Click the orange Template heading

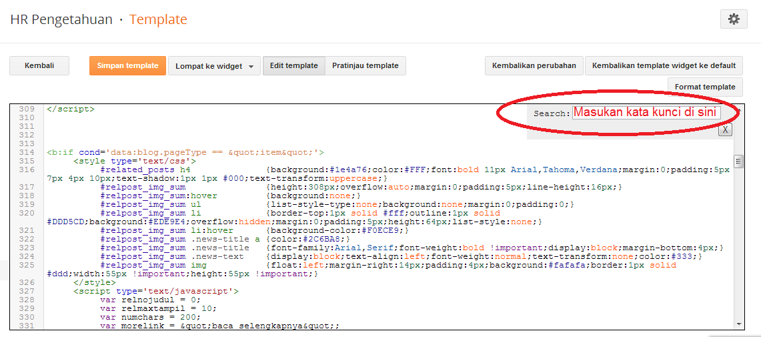point(158,20)
